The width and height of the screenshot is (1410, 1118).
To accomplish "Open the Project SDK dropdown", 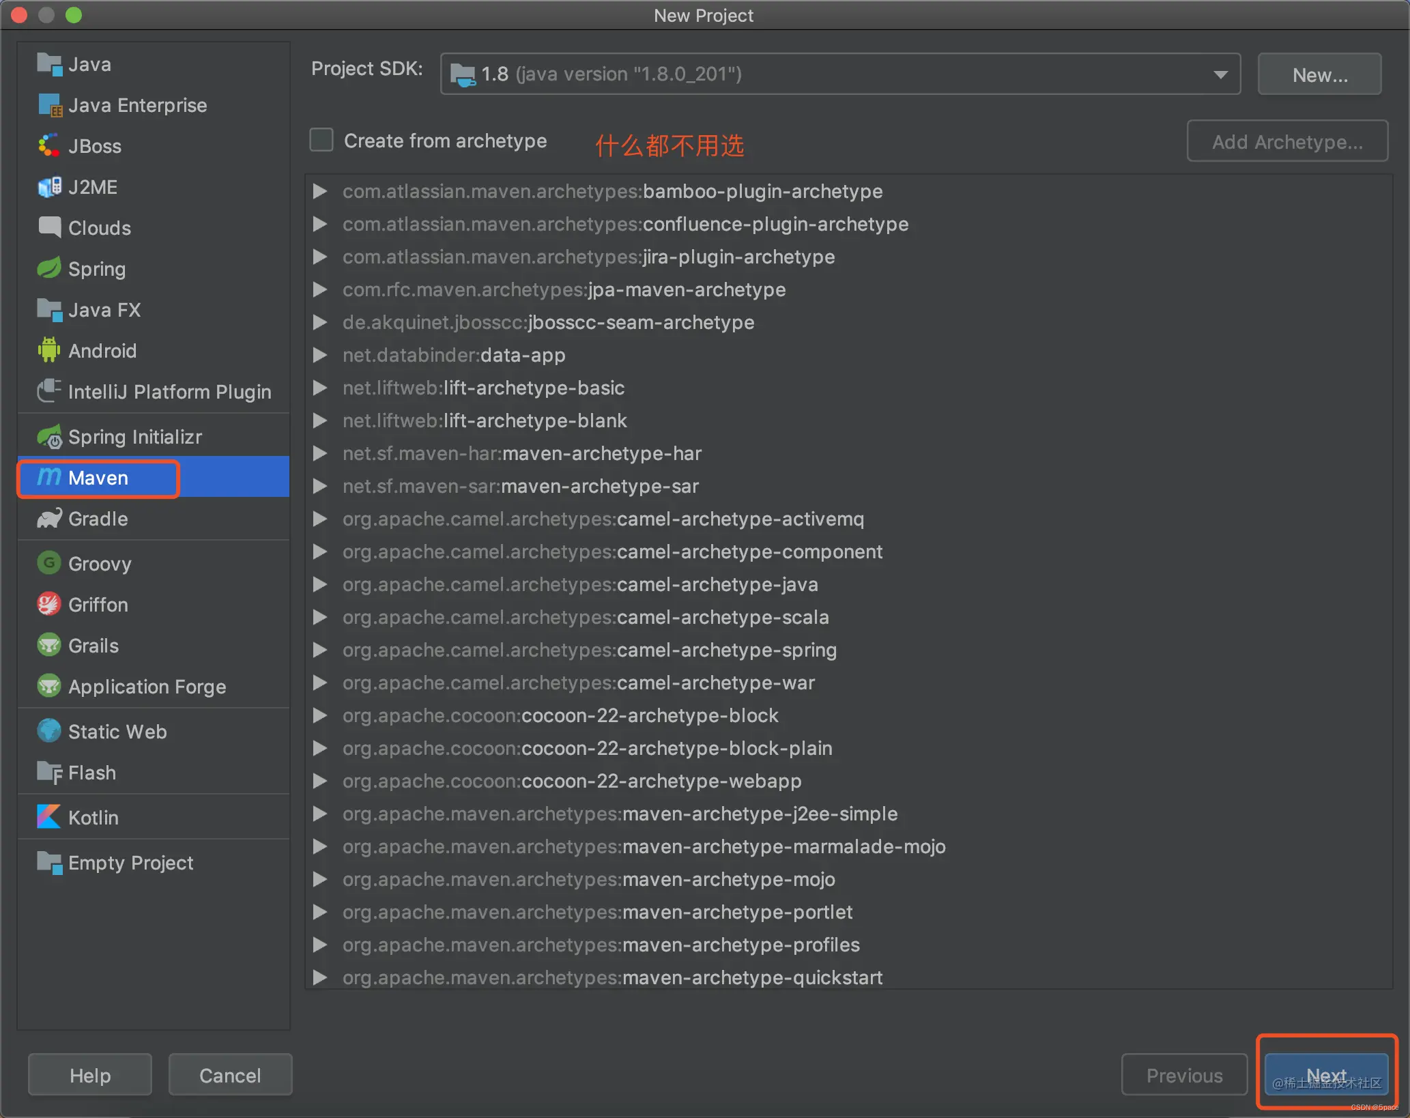I will coord(1220,74).
